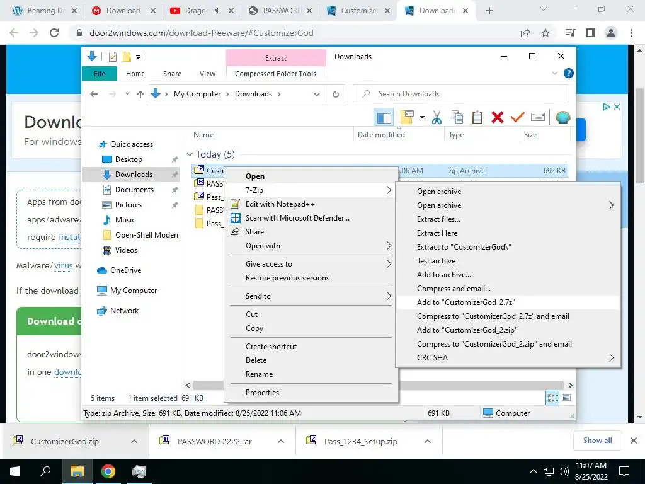Viewport: 645px width, 484px height.
Task: Open the Quick Access Toolbar customize dropdown
Action: coord(138,57)
